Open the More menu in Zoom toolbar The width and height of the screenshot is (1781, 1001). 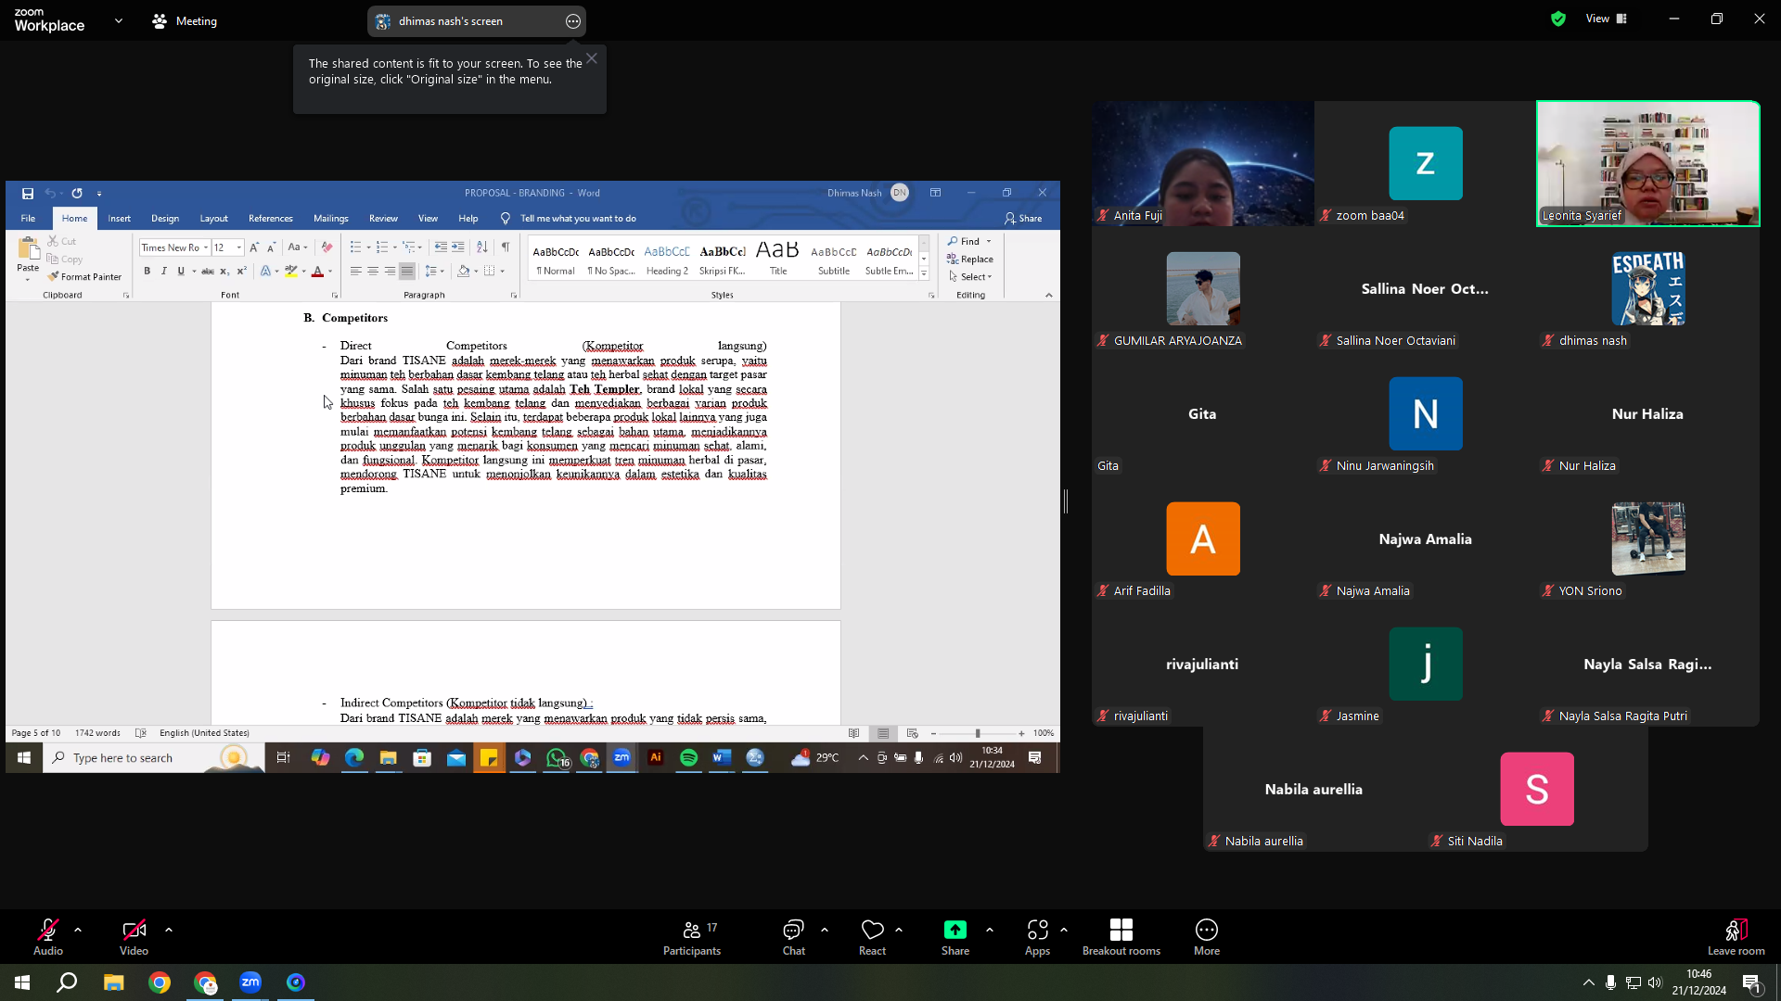point(1207,936)
